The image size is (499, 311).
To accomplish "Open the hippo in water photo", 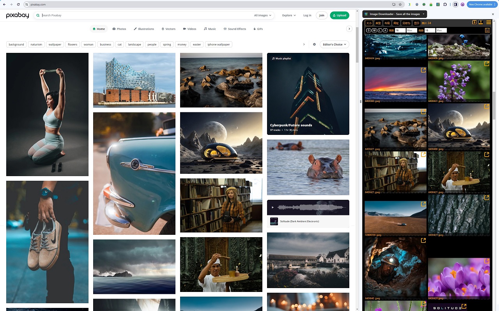I will pyautogui.click(x=308, y=167).
